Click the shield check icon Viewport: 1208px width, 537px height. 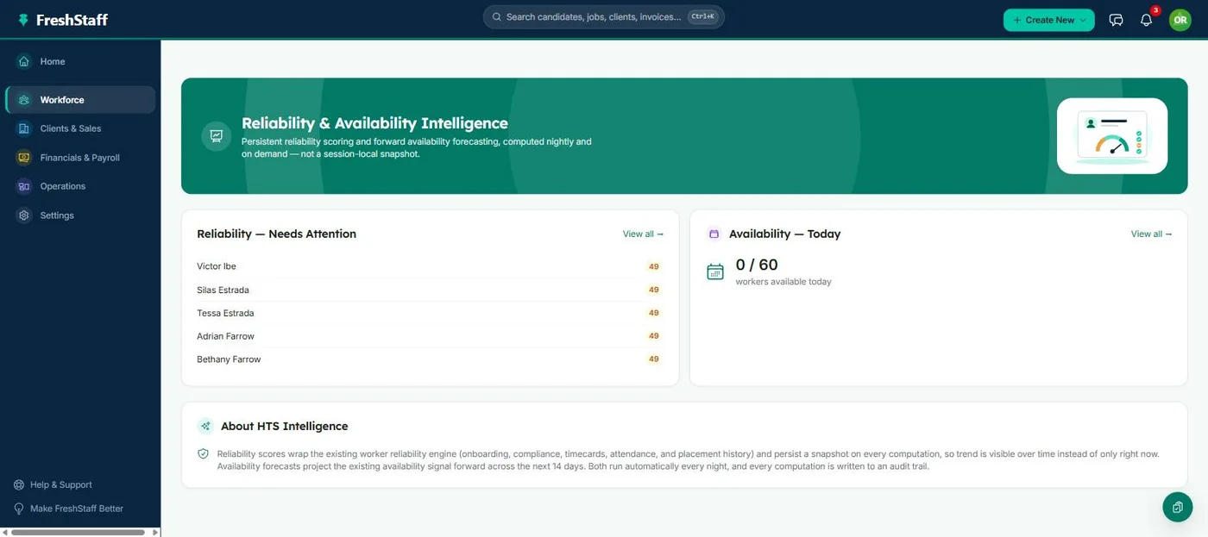click(x=204, y=453)
